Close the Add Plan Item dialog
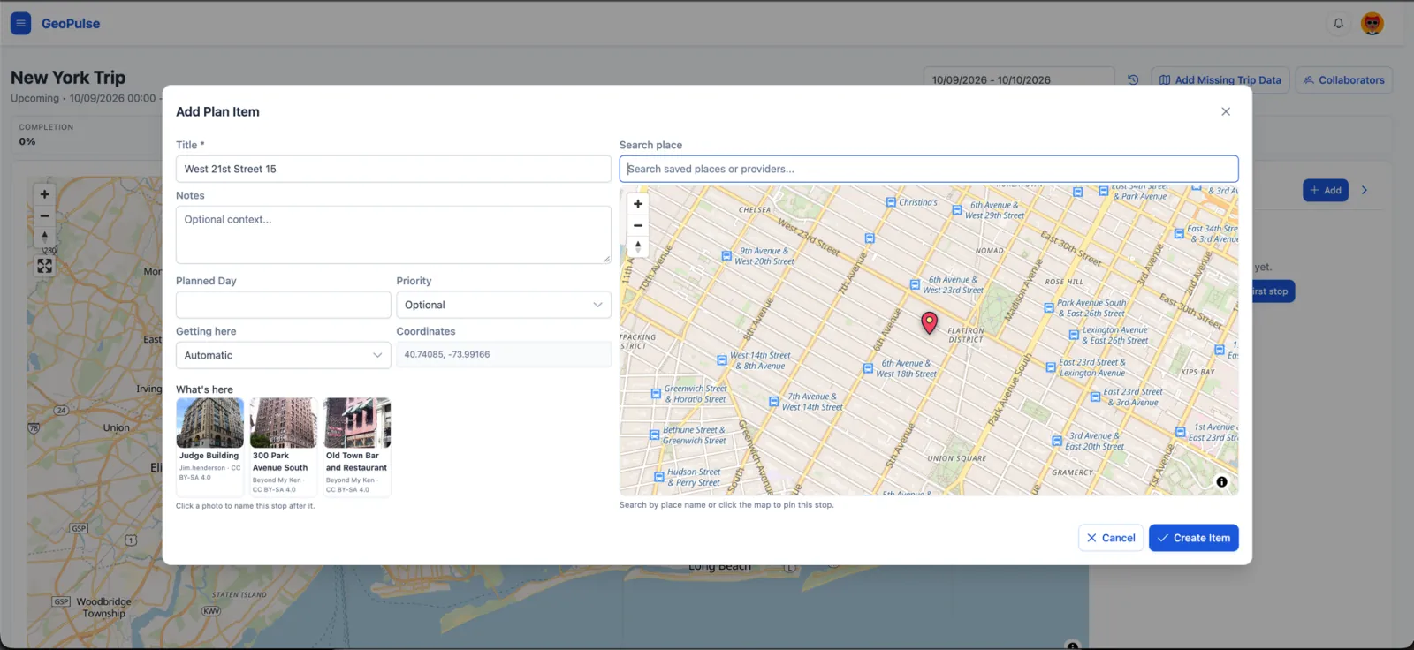The width and height of the screenshot is (1414, 650). pos(1226,111)
